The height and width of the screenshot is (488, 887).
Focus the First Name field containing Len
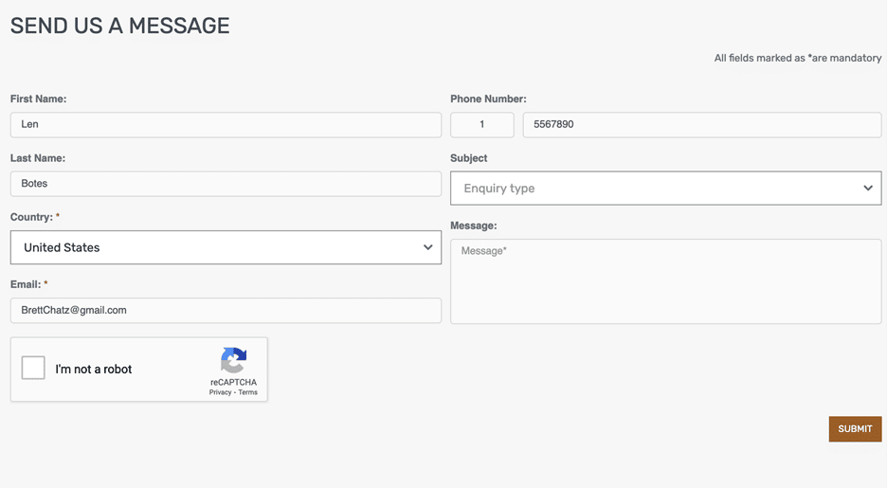[x=226, y=124]
